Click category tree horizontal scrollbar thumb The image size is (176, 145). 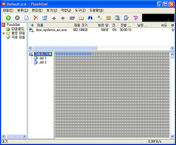[14, 137]
